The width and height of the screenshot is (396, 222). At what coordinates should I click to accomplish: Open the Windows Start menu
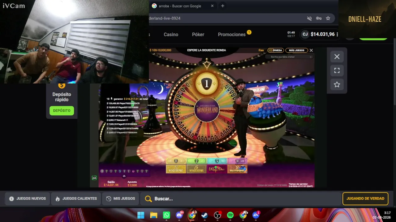pyautogui.click(x=141, y=215)
